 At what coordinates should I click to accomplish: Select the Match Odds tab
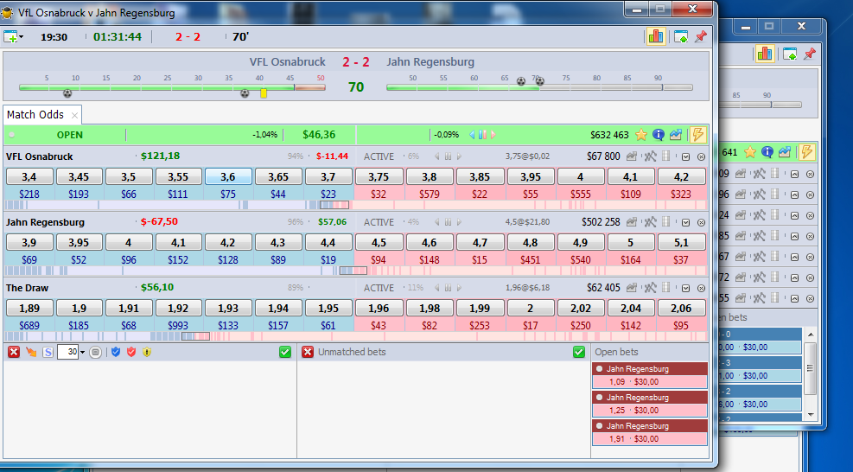point(35,115)
